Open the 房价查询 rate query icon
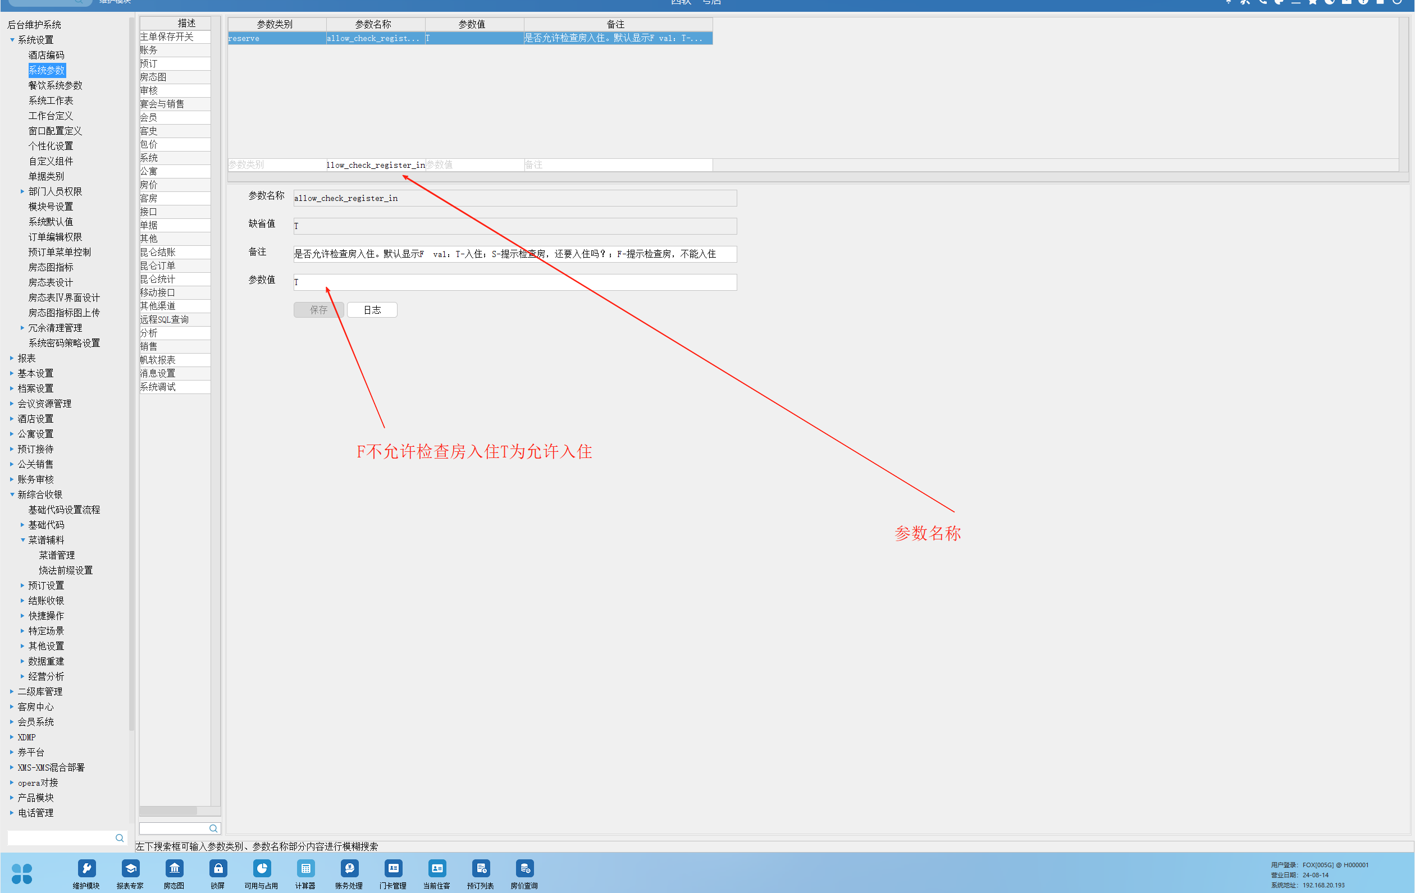1415x893 pixels. coord(524,869)
